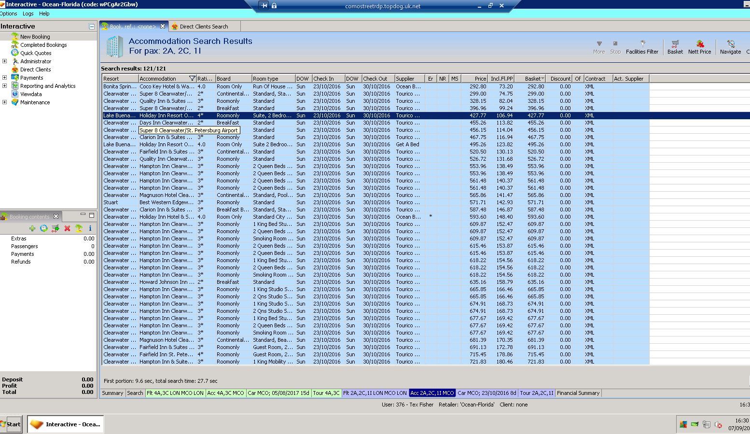Expand the Maintenance tree node
This screenshot has width=750, height=434.
click(x=5, y=102)
